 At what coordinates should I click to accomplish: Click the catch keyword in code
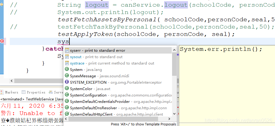55,49
